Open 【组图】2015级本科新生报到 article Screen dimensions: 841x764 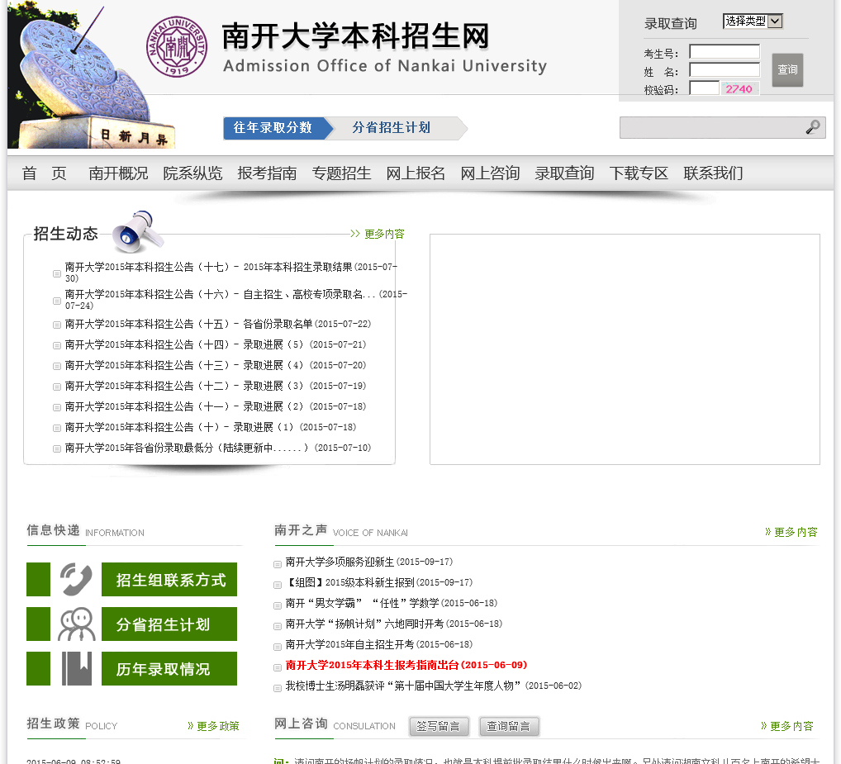tap(378, 582)
